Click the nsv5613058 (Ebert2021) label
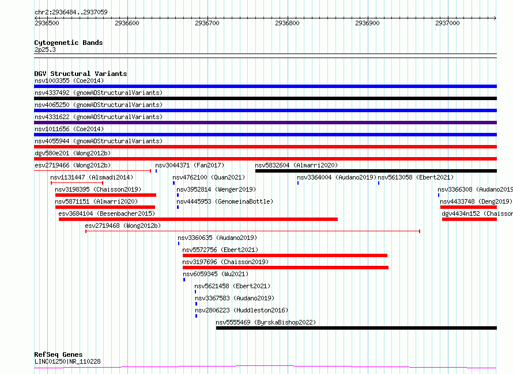513x374 pixels. (x=416, y=177)
